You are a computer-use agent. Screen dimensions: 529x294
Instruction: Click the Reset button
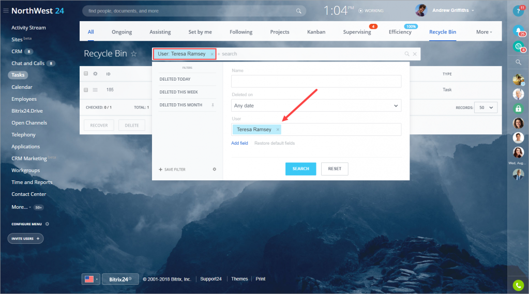[x=335, y=168]
